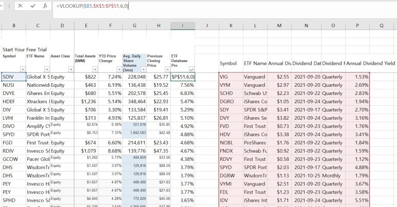397x207 pixels.
Task: Select the 228,048 share volume cell
Action: [135, 77]
